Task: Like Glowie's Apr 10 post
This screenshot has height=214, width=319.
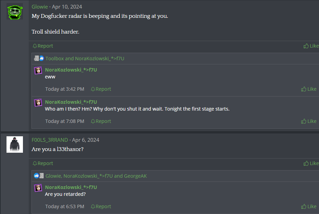Action: pos(311,46)
